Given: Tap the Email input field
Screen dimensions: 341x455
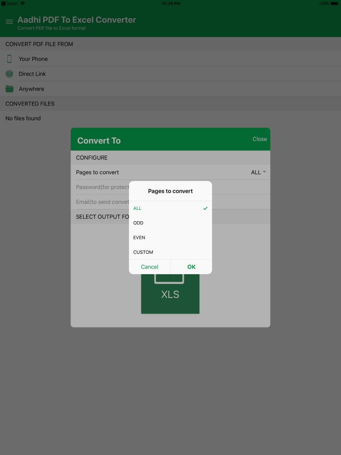Looking at the screenshot, I should tap(170, 202).
